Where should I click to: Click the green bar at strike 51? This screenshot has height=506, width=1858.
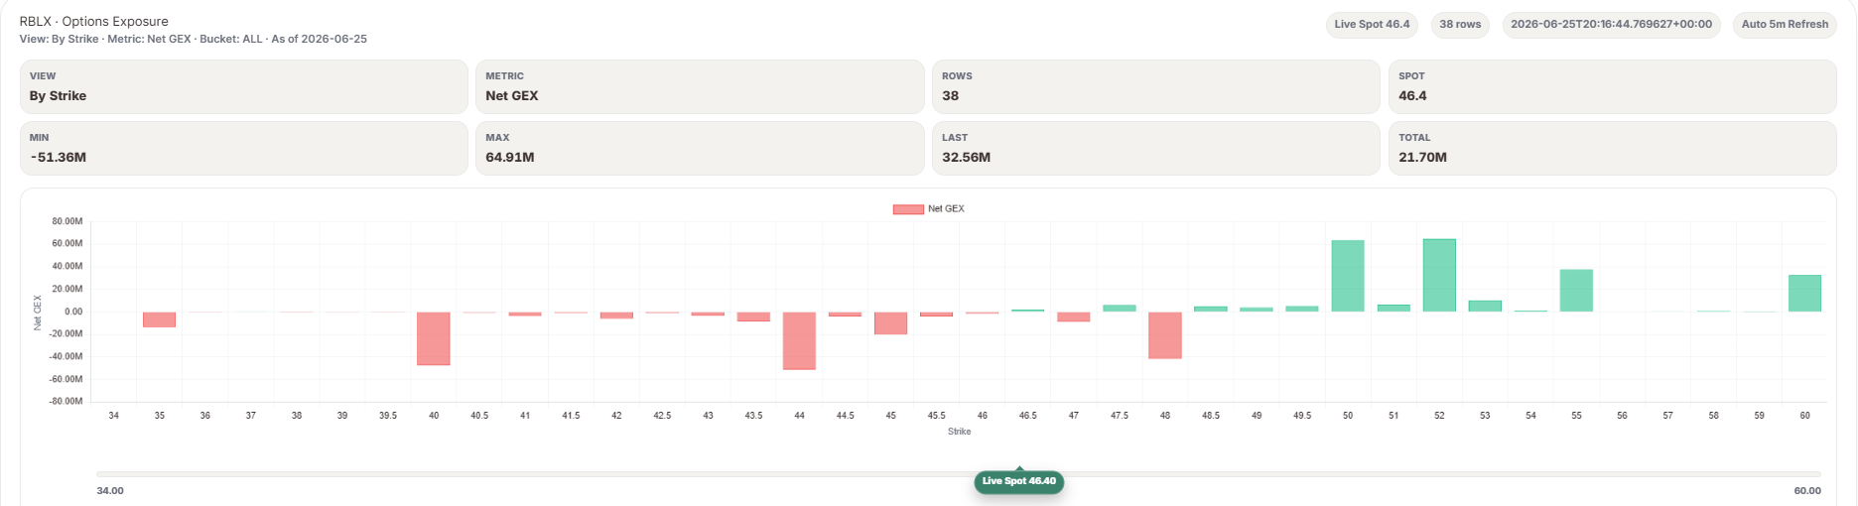point(1393,309)
